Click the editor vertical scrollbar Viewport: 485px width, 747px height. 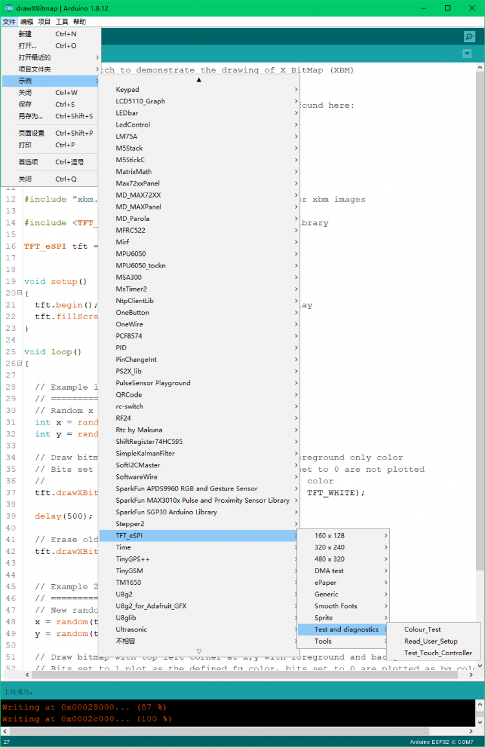pyautogui.click(x=480, y=320)
